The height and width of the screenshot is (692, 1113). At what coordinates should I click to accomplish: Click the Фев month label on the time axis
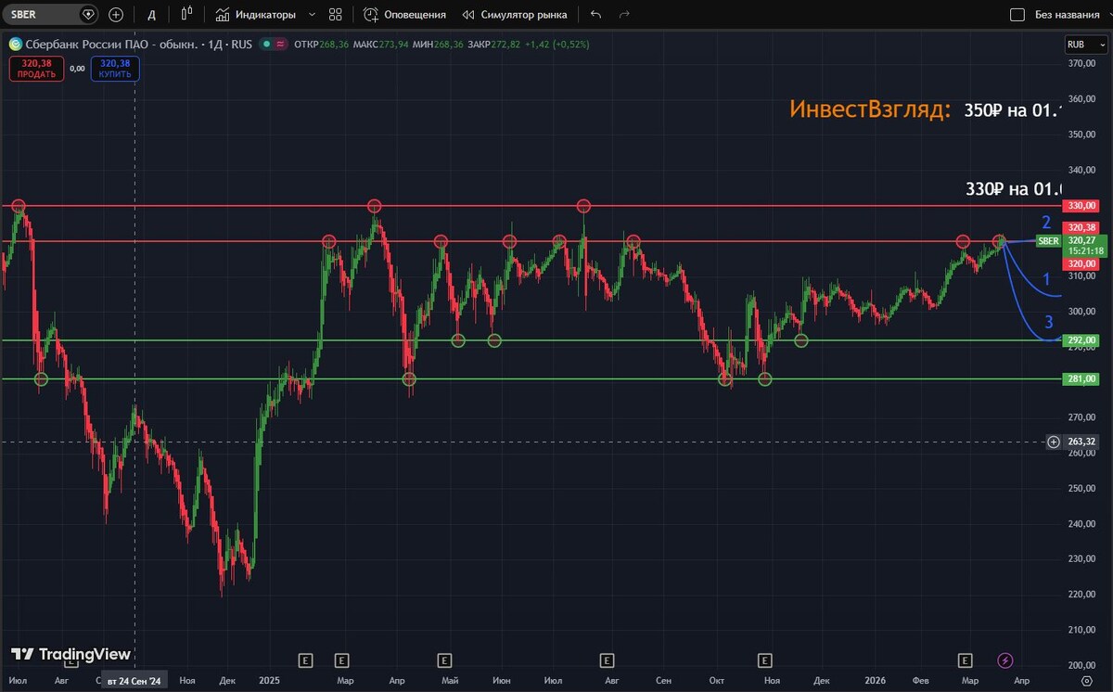click(x=920, y=681)
